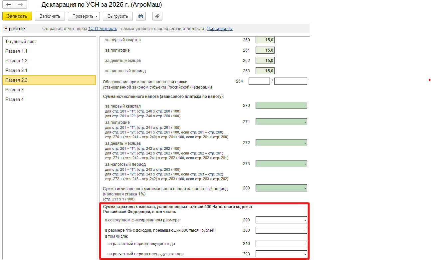Open the 1С-Отчетность link
431x260 pixels.
pos(103,29)
